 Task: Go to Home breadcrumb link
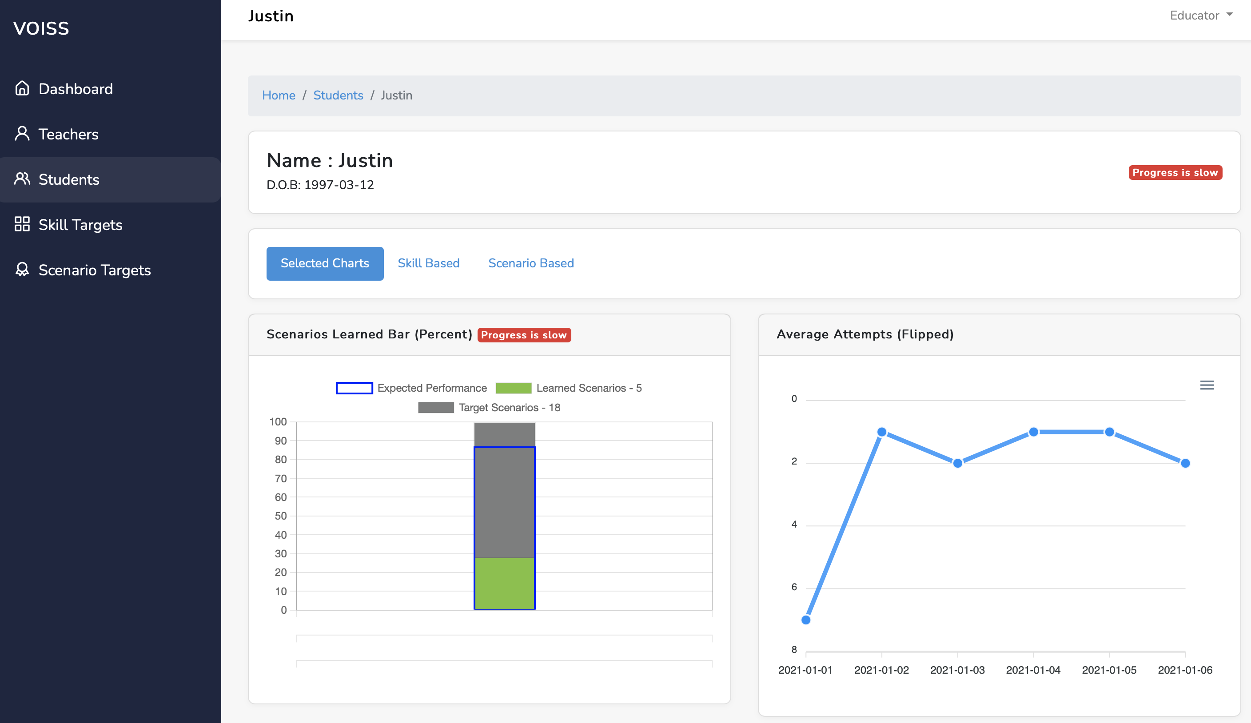pyautogui.click(x=279, y=95)
